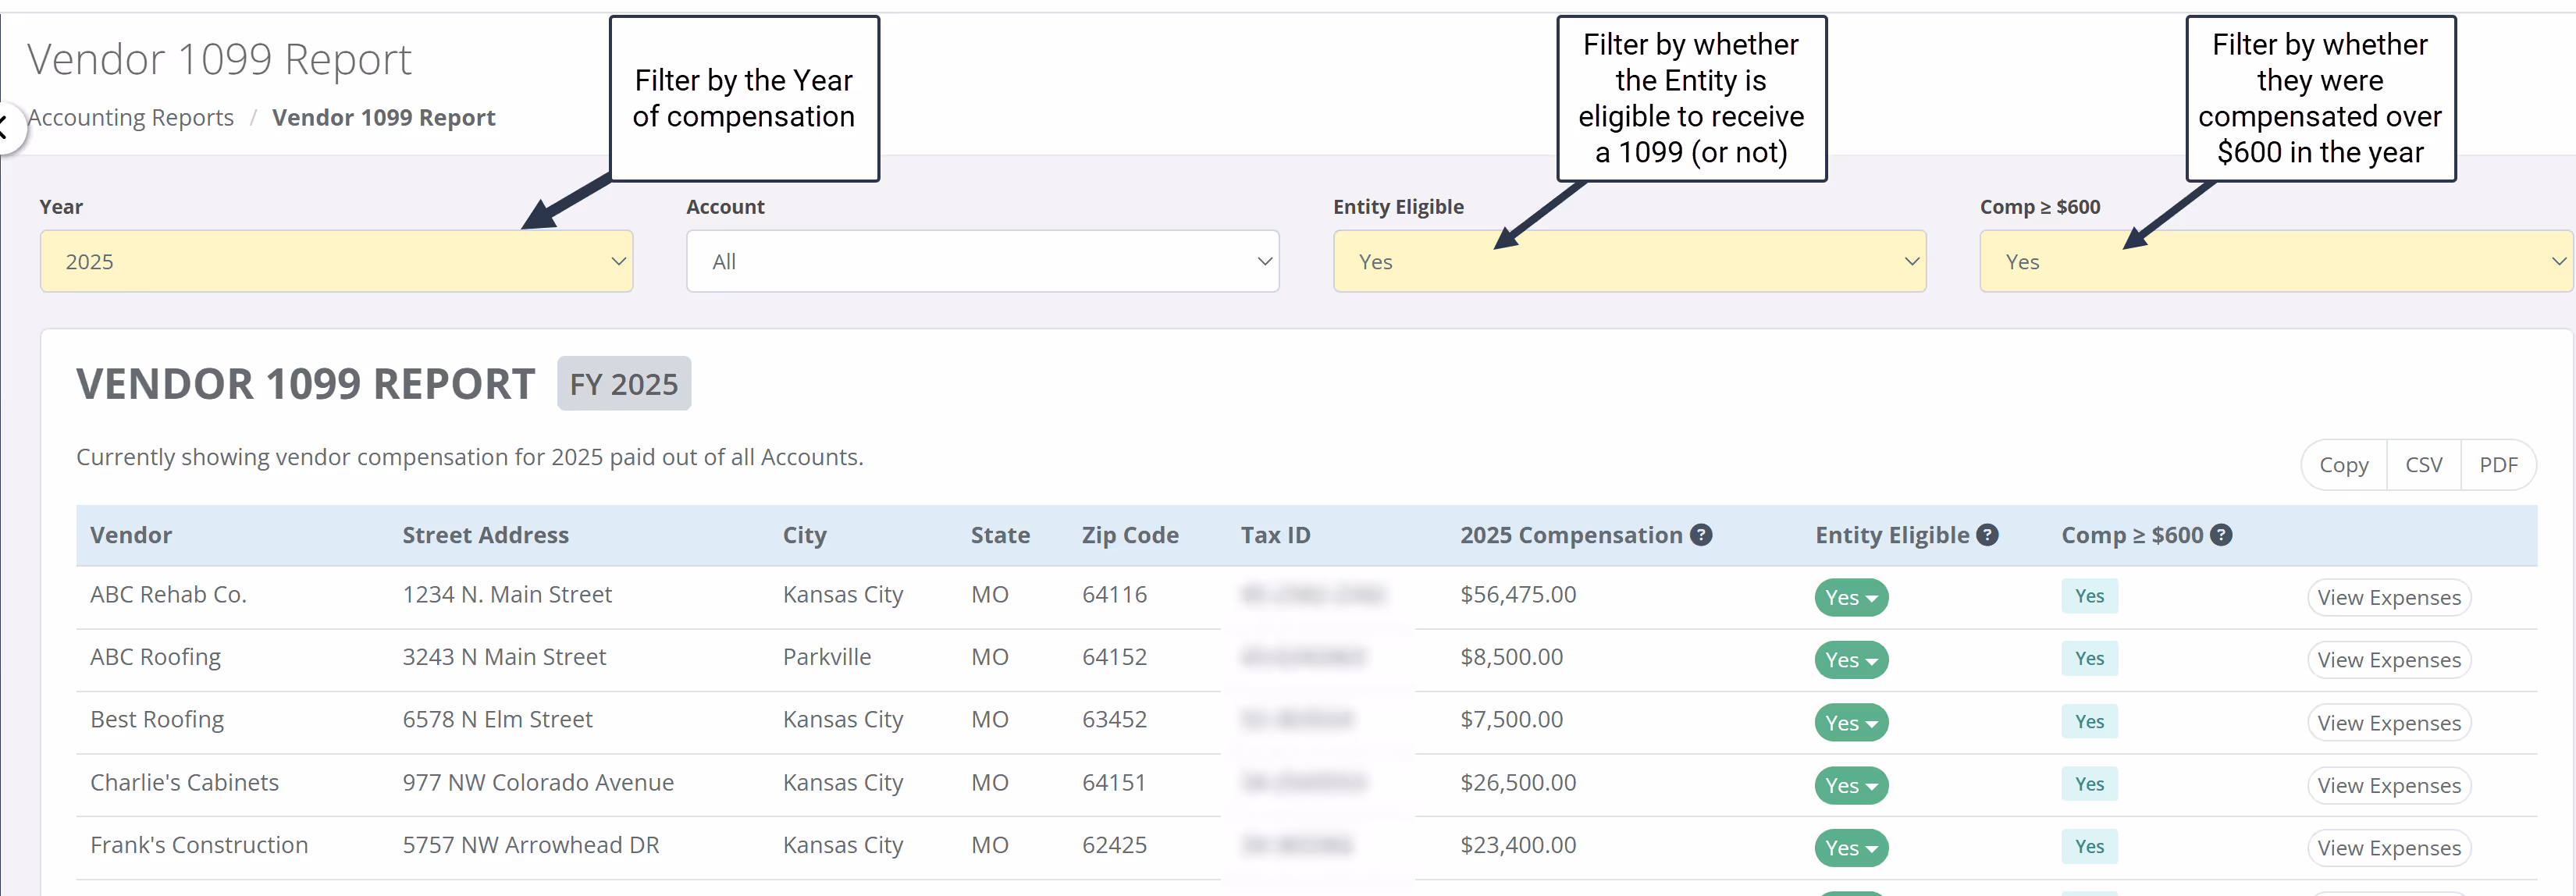The image size is (2576, 896).
Task: View Expenses for ABC Roofing
Action: [x=2388, y=660]
